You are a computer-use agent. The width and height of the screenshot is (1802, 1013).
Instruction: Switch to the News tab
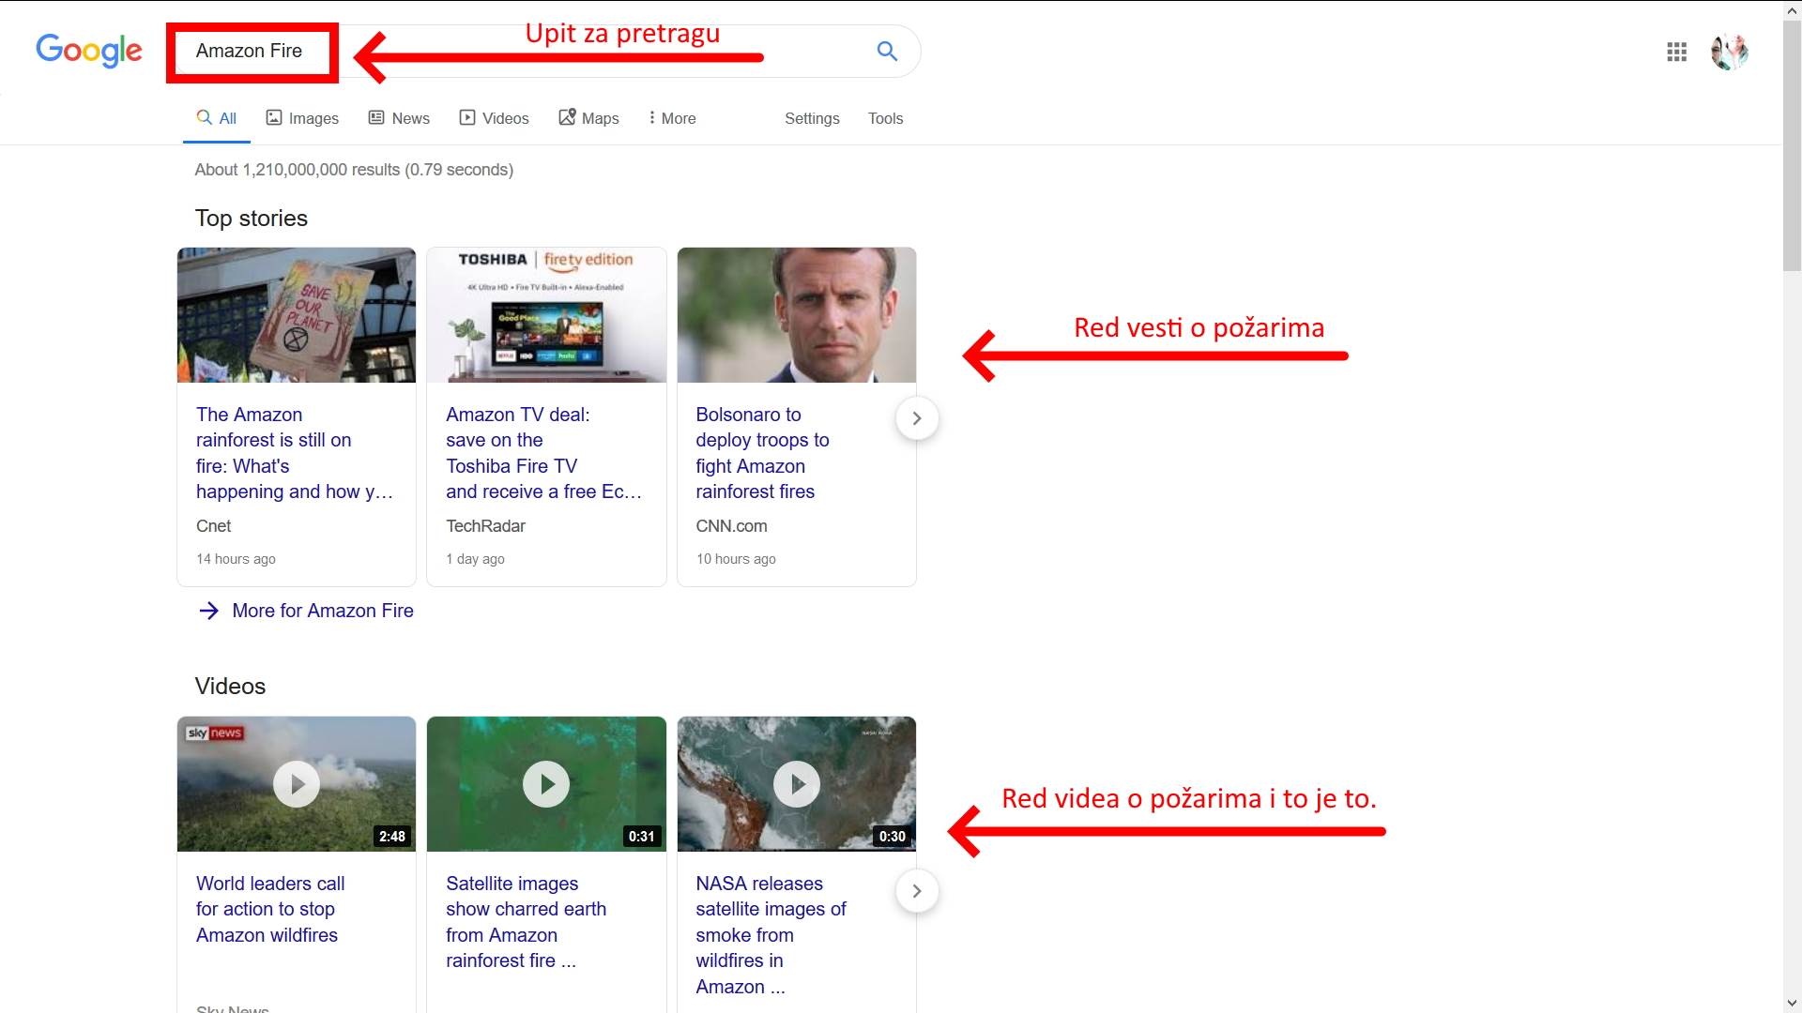399,118
